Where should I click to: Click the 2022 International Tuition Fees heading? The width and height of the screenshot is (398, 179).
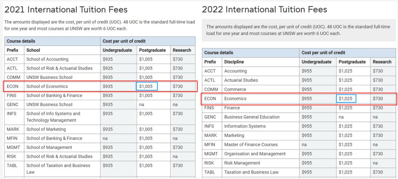tap(264, 9)
